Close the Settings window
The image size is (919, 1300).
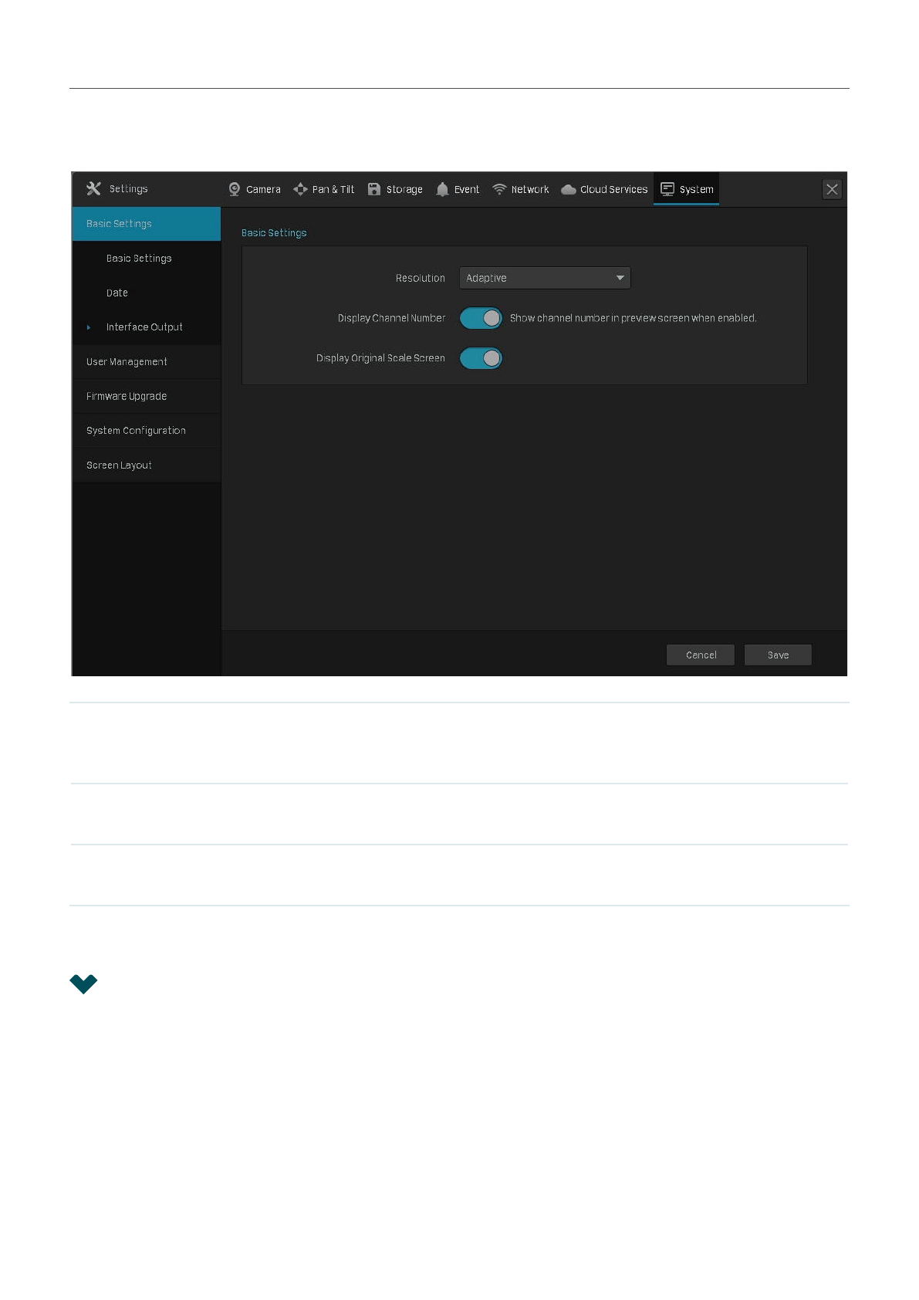[832, 189]
